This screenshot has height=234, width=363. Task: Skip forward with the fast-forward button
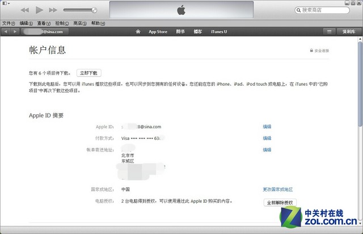pyautogui.click(x=53, y=10)
